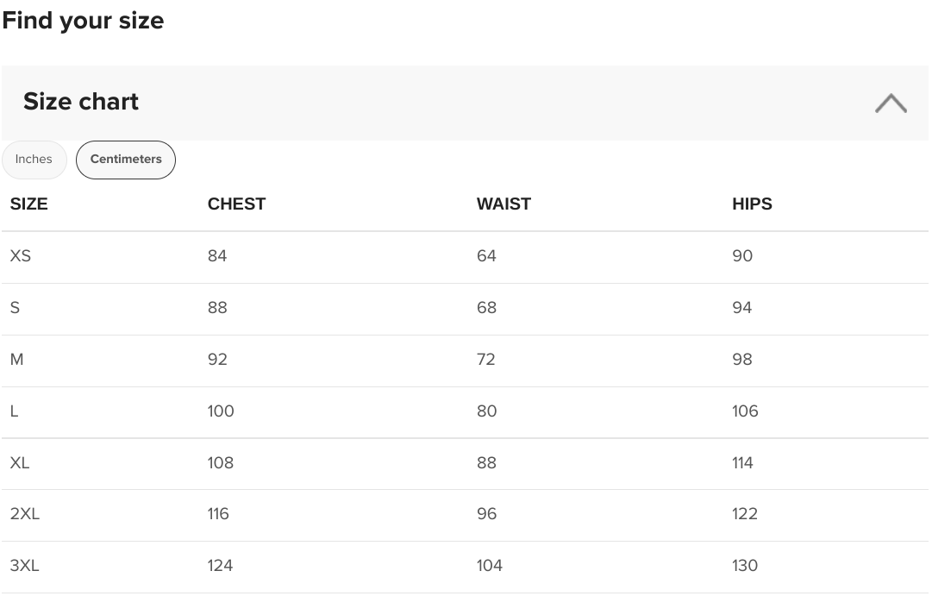The image size is (932, 596).
Task: Collapse the Size chart chevron icon
Action: (891, 103)
